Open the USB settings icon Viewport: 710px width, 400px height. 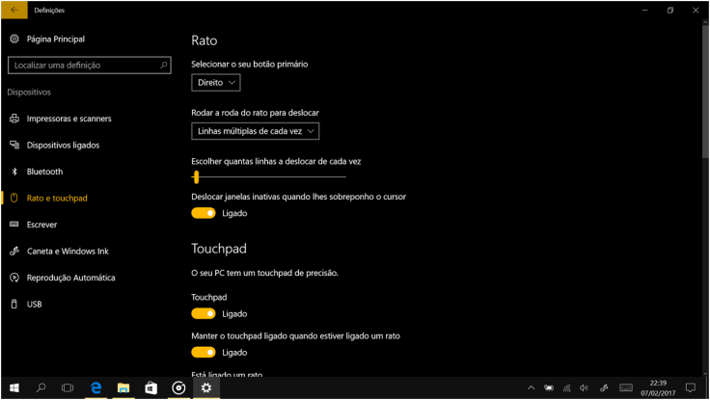[14, 305]
